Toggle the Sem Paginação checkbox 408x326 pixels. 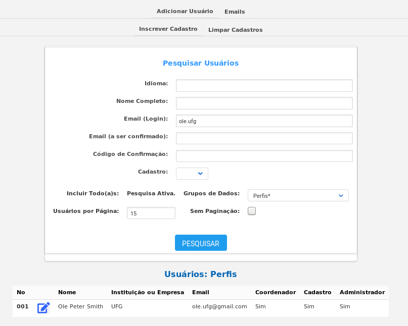[x=252, y=211]
